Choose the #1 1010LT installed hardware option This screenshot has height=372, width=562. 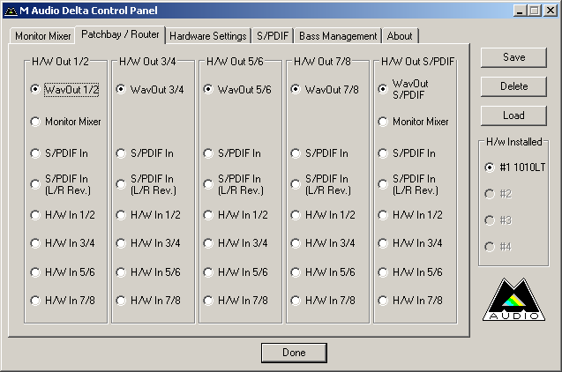(489, 167)
